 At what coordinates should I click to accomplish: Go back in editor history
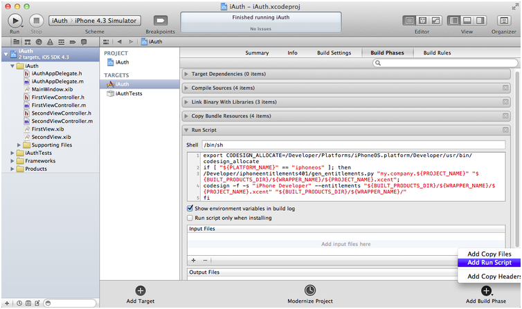tap(119, 42)
